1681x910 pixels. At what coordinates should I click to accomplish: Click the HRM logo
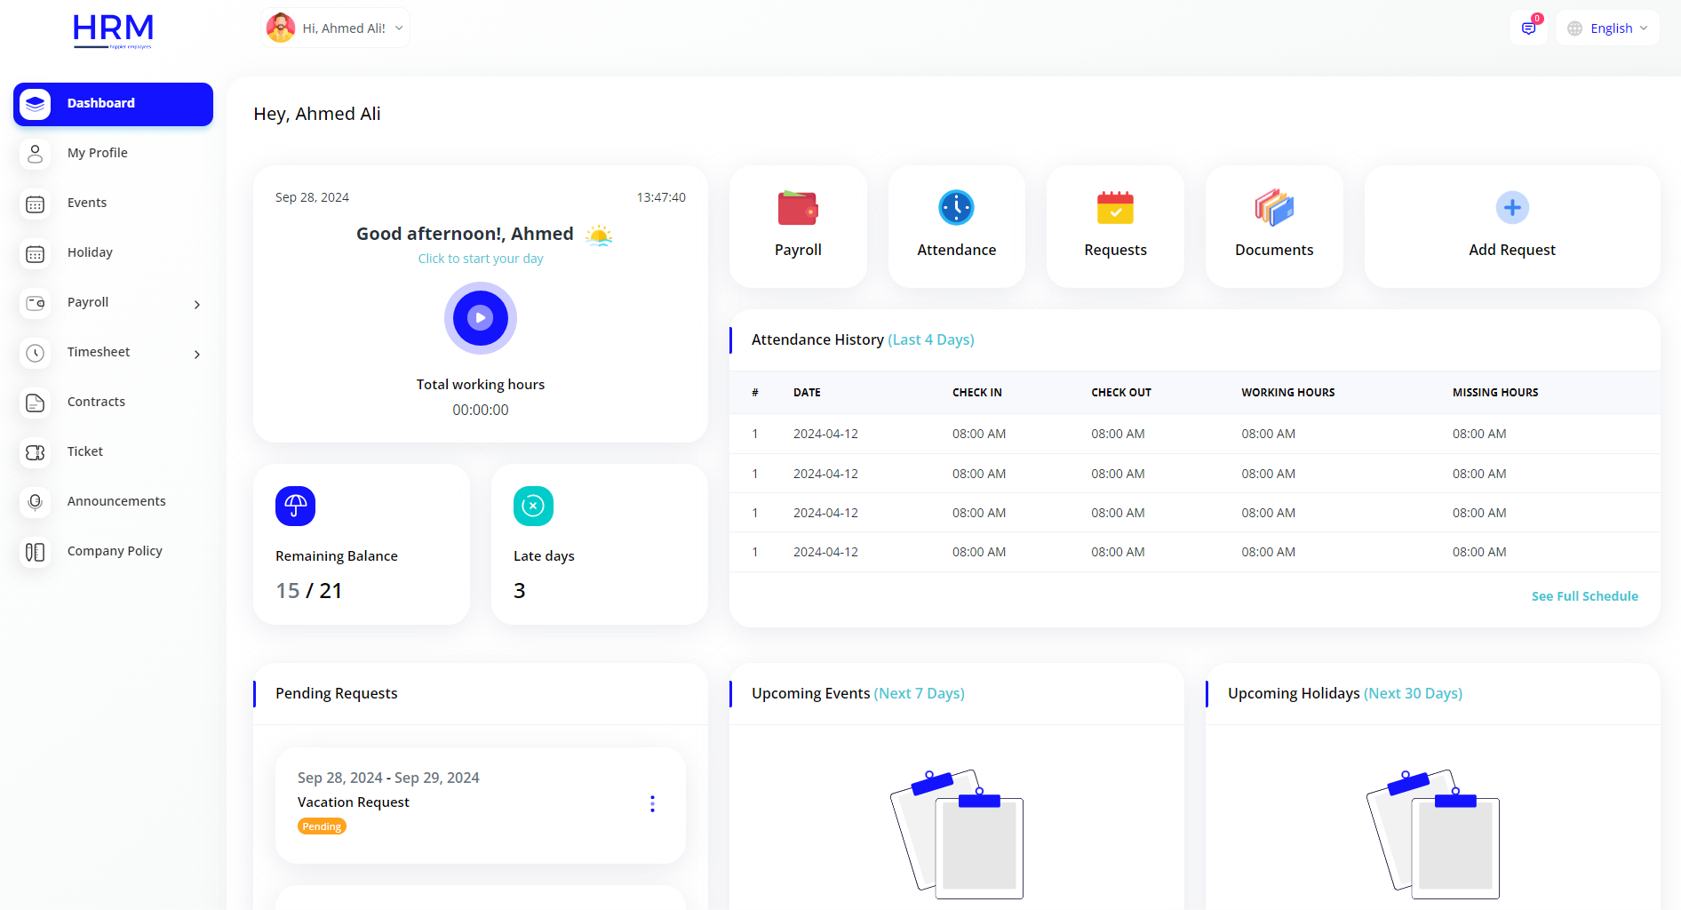click(113, 30)
